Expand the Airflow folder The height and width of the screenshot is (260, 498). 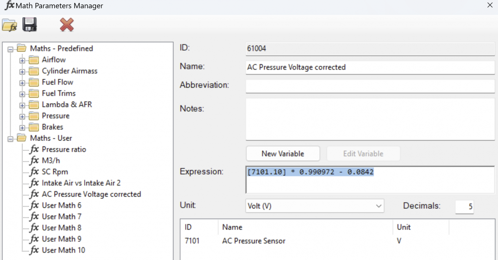pos(22,60)
